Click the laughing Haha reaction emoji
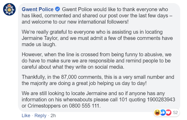 [157, 112]
